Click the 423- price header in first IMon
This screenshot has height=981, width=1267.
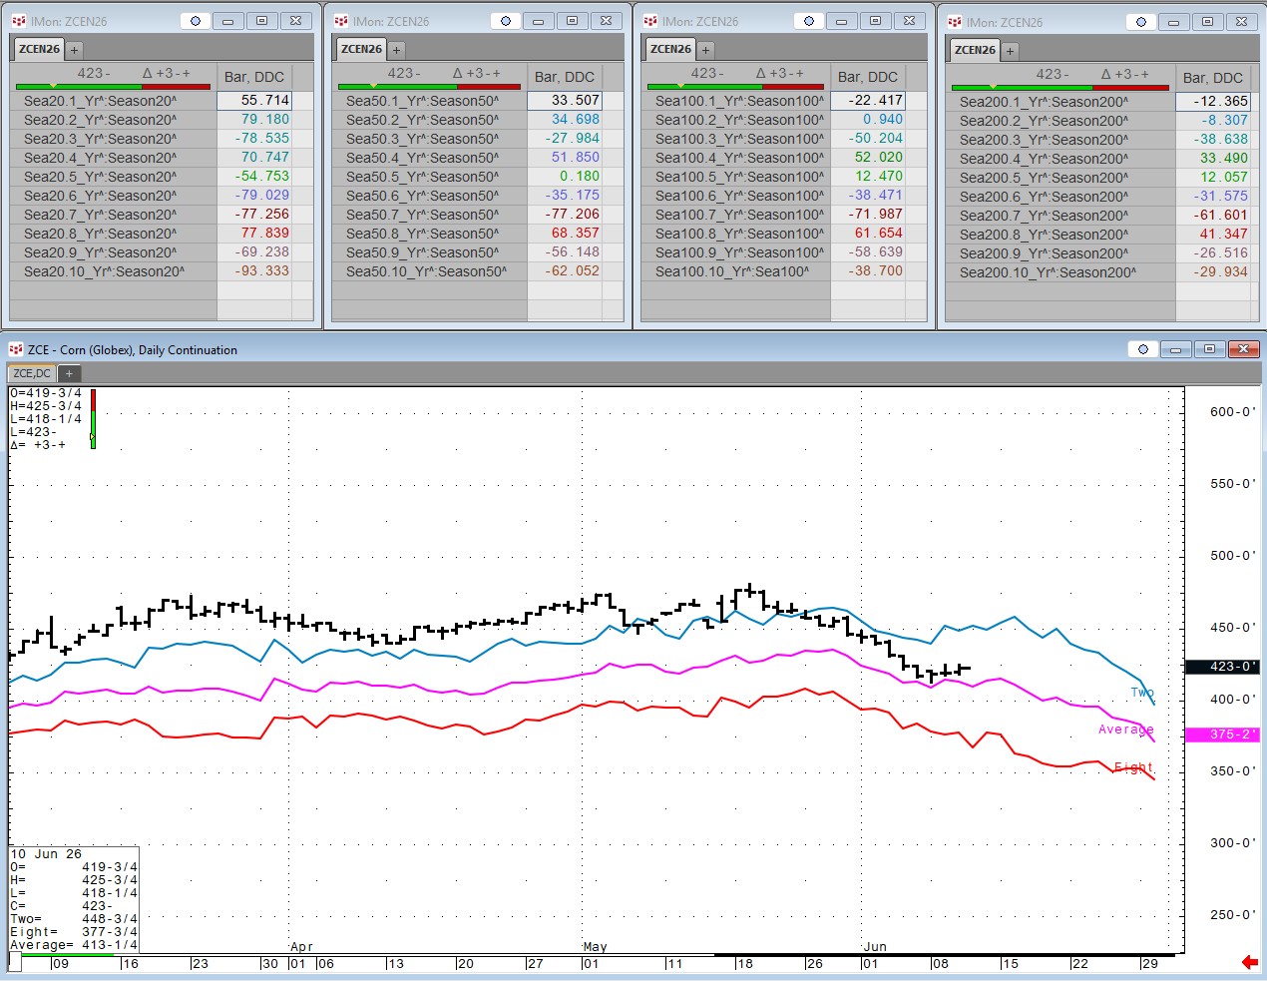(x=94, y=73)
